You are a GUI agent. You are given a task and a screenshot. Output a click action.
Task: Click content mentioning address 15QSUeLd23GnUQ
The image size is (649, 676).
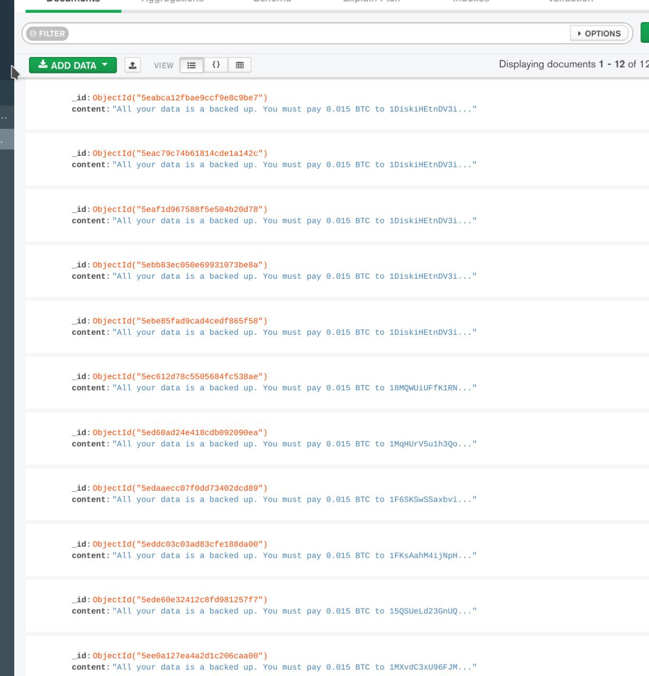point(295,611)
